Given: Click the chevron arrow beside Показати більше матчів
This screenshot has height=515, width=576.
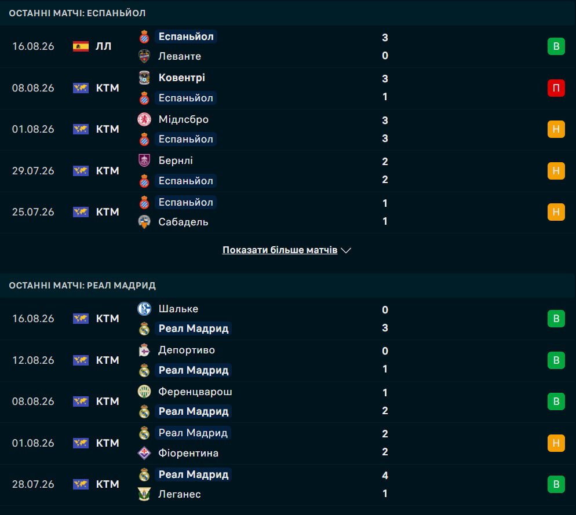Looking at the screenshot, I should pos(346,250).
